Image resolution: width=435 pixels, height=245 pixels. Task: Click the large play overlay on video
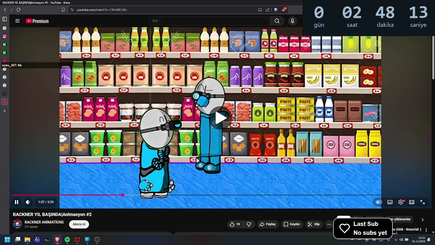[221, 118]
